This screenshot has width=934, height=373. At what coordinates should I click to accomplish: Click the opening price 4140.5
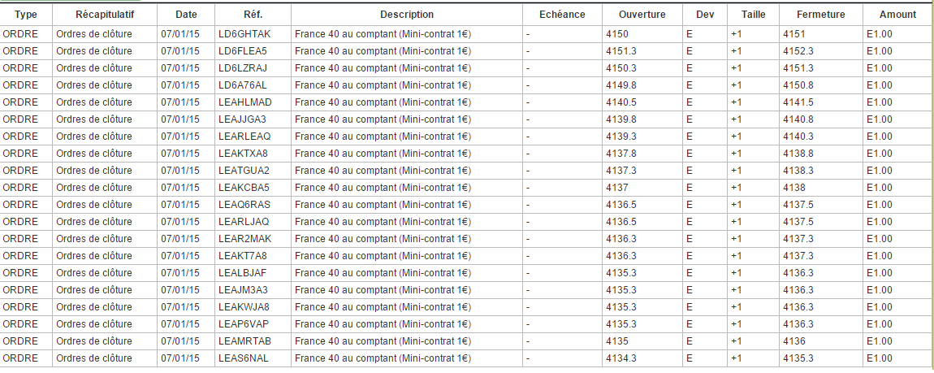coord(621,102)
